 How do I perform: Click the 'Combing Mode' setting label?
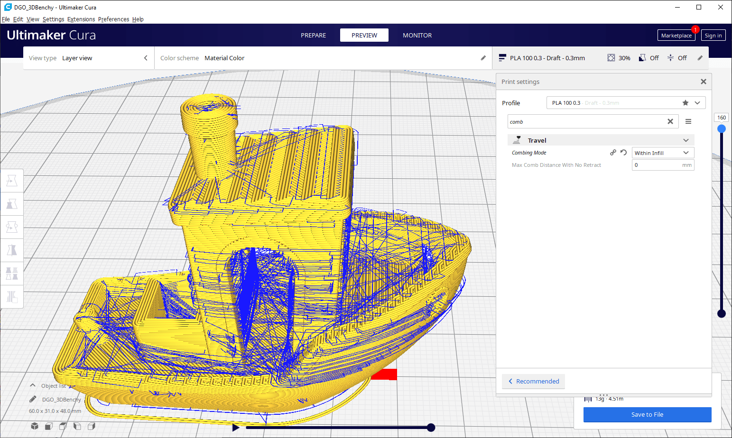click(529, 153)
